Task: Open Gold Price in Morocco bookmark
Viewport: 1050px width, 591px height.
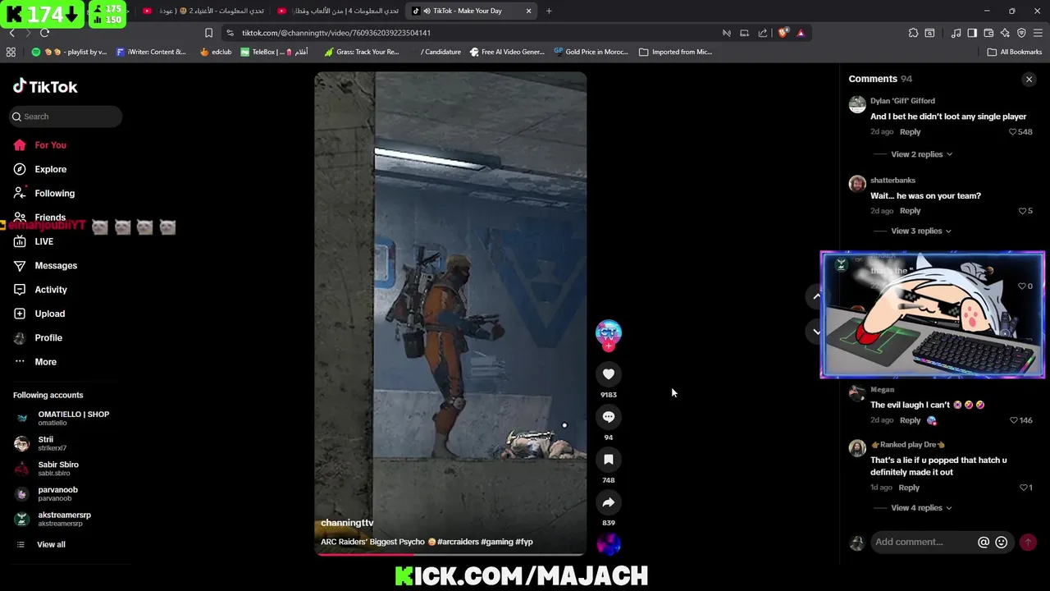Action: (591, 52)
